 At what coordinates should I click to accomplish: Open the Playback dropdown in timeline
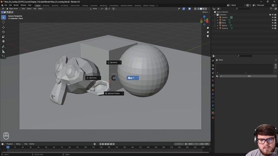[x=10, y=144]
